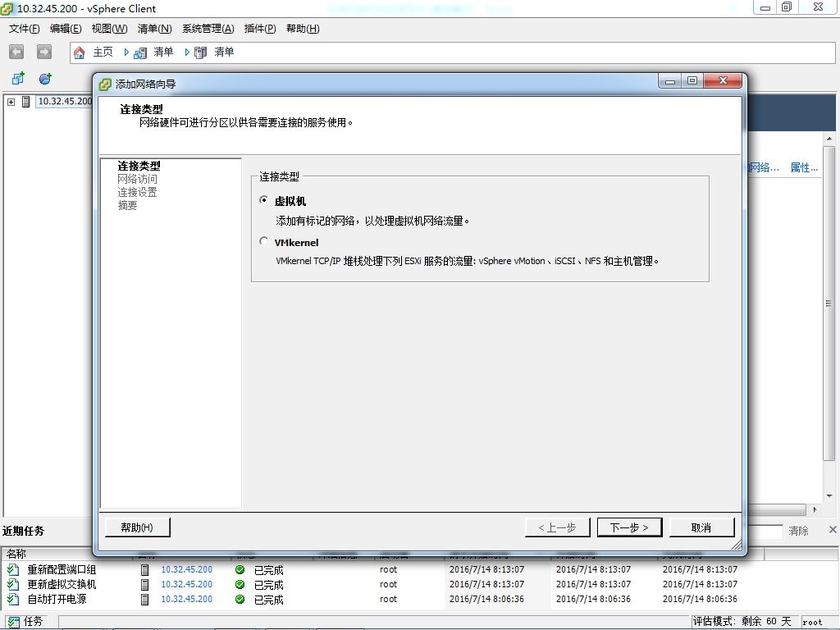Screen dimensions: 840x630
Task: Select the VMkernel connection type radio button
Action: click(263, 242)
